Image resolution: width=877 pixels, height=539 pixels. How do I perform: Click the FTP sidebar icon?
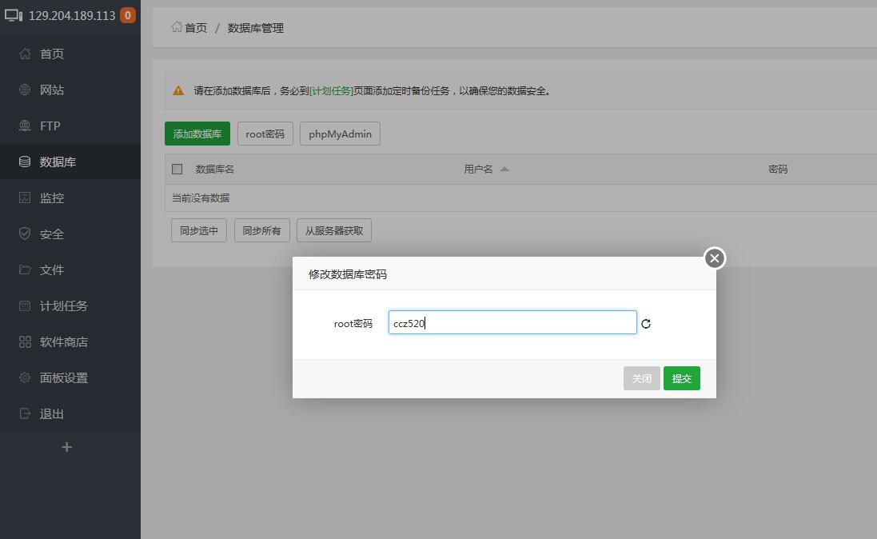[x=25, y=126]
